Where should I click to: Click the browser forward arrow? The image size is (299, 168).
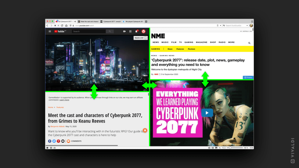(51, 26)
